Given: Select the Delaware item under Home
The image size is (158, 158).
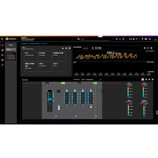Looking at the screenshot, I should point(11,49).
